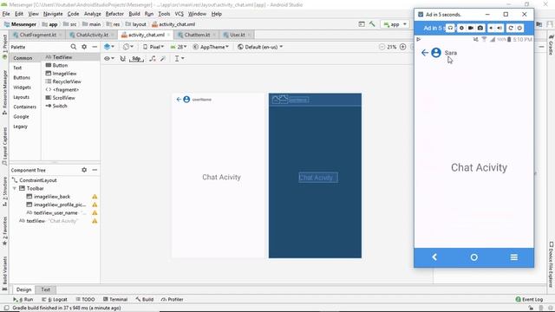
Task: Tap the home circle on phone navigation bar
Action: [474, 257]
